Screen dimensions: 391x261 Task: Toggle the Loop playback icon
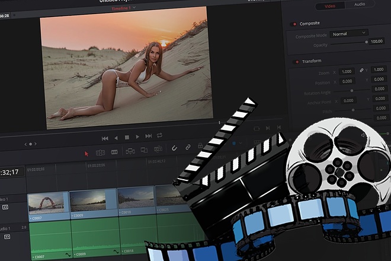tap(159, 135)
